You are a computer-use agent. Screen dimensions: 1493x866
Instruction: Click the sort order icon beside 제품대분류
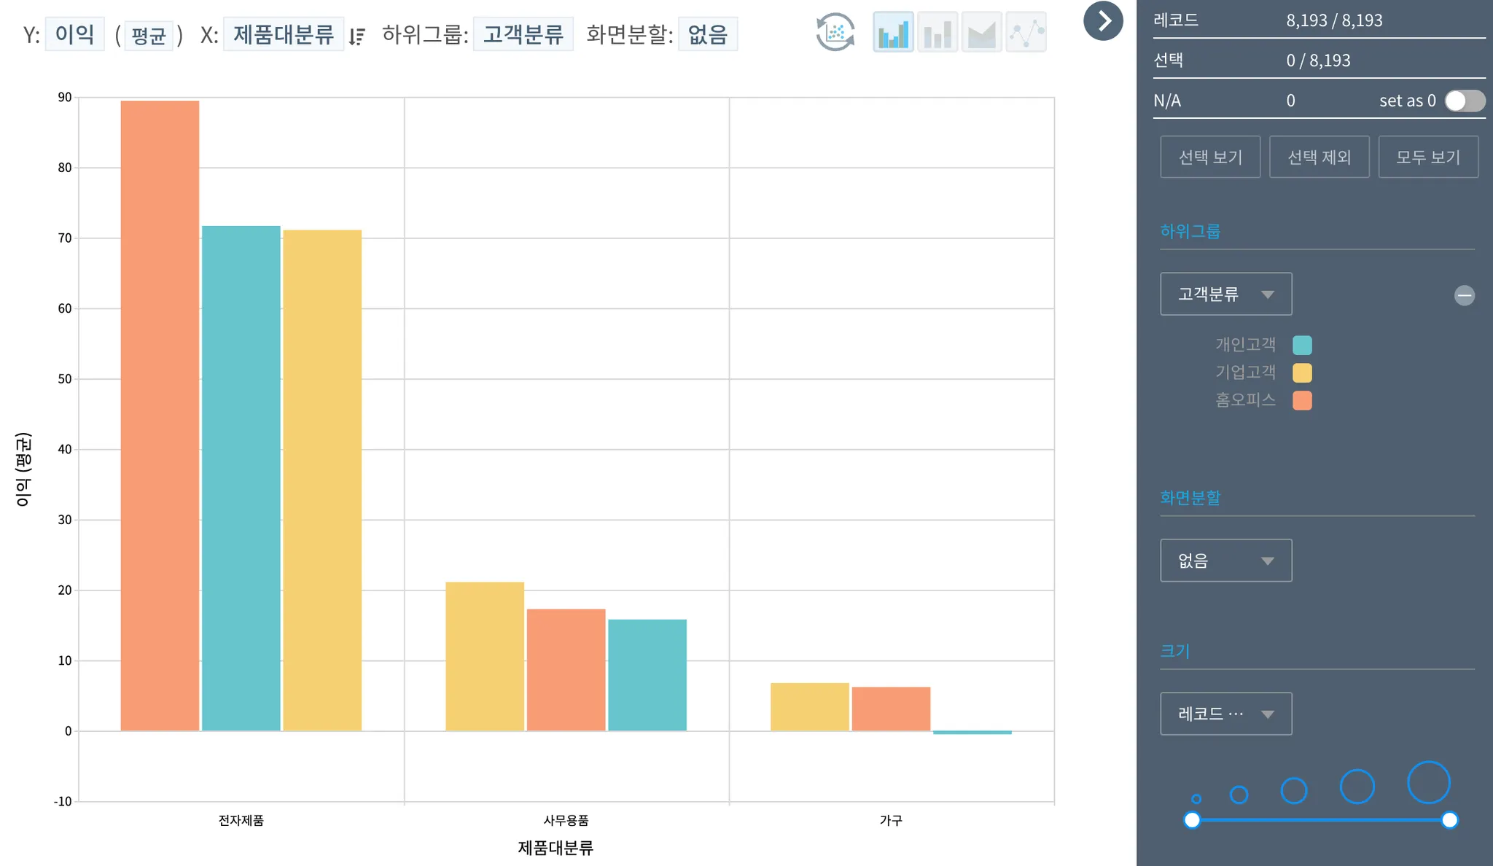pyautogui.click(x=356, y=36)
